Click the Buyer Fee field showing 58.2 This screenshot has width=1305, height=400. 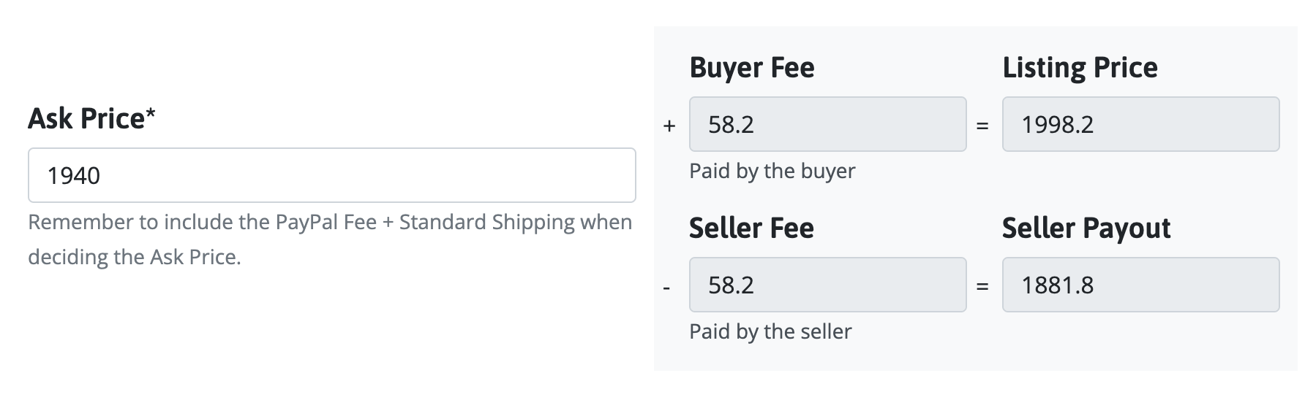pos(827,124)
